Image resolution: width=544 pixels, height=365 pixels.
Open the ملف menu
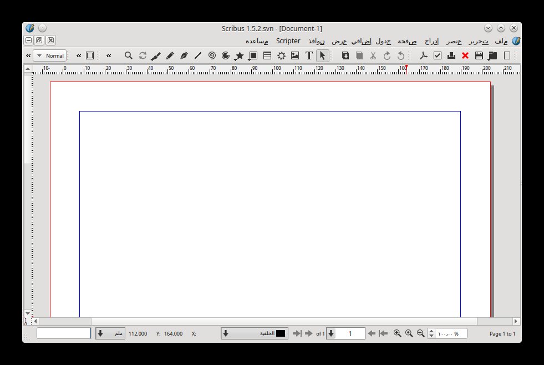pos(501,41)
